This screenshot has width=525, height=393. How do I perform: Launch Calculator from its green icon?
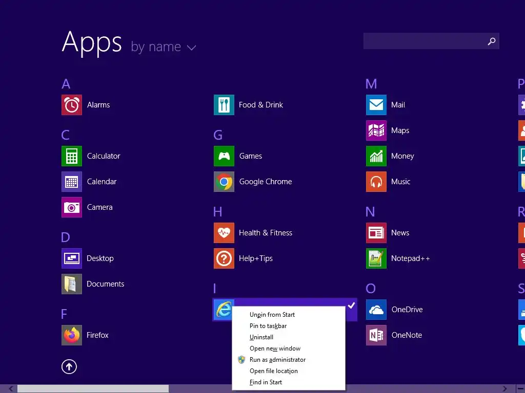coord(72,156)
